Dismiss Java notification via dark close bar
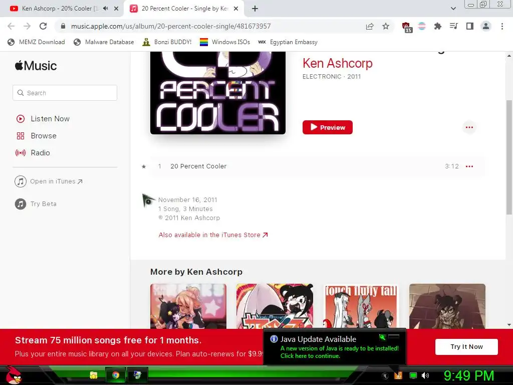 coord(394,336)
